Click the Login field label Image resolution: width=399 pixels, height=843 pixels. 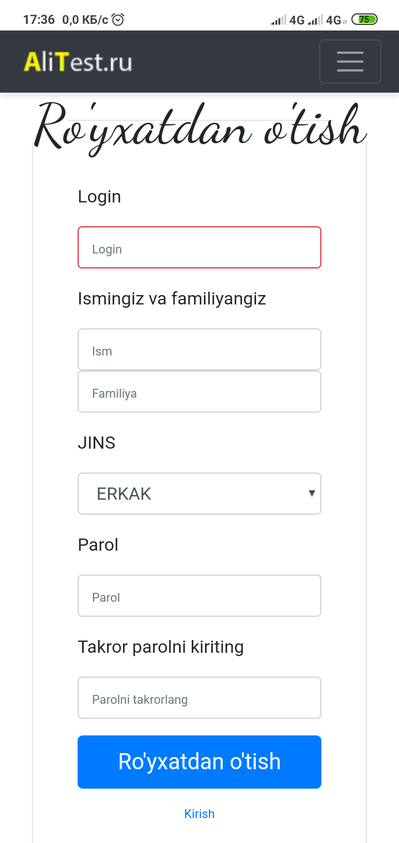coord(100,197)
